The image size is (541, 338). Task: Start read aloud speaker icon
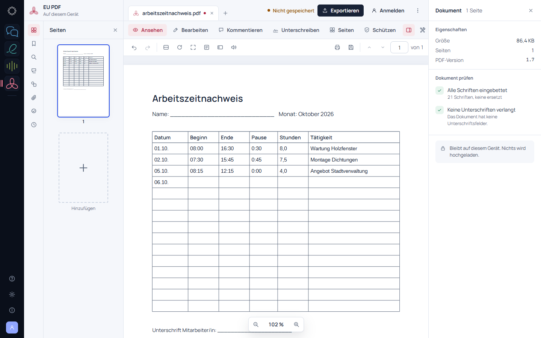(x=234, y=47)
